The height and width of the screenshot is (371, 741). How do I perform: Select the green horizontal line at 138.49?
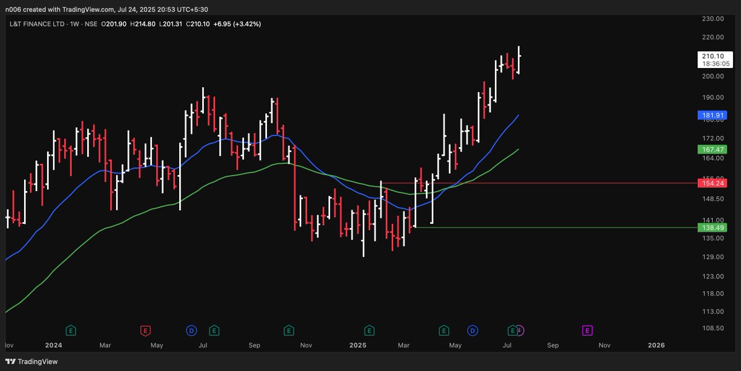coord(555,228)
